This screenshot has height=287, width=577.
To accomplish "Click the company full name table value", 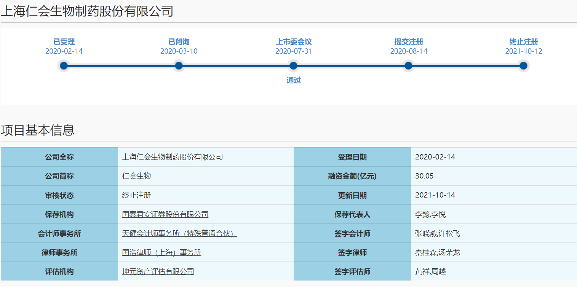I will pos(173,157).
